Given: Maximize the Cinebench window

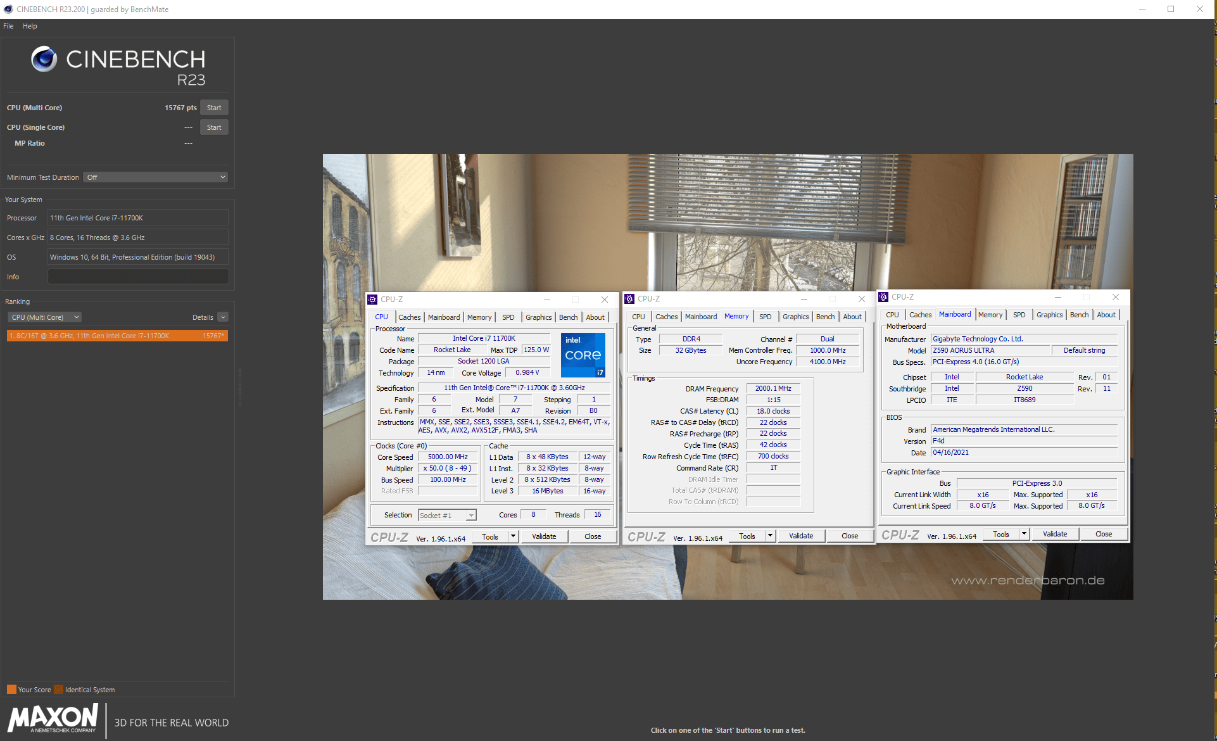Looking at the screenshot, I should tap(1171, 9).
